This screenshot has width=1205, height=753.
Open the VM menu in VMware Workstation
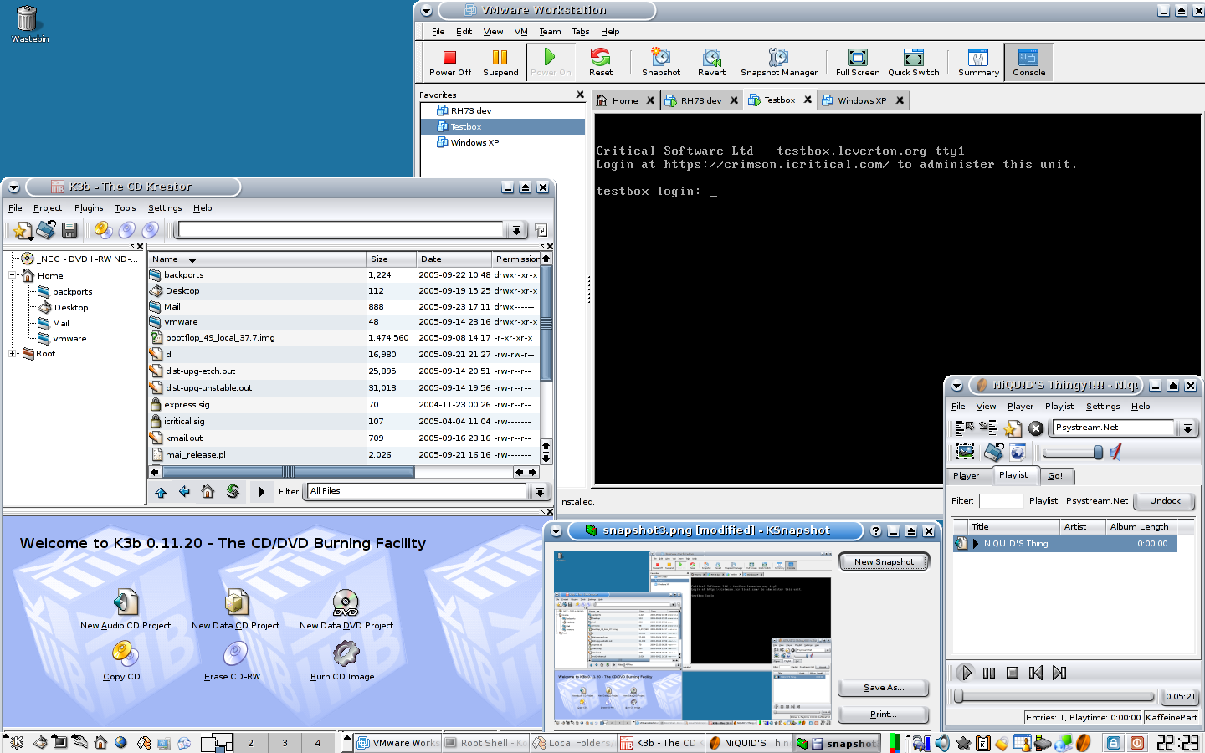click(x=520, y=32)
